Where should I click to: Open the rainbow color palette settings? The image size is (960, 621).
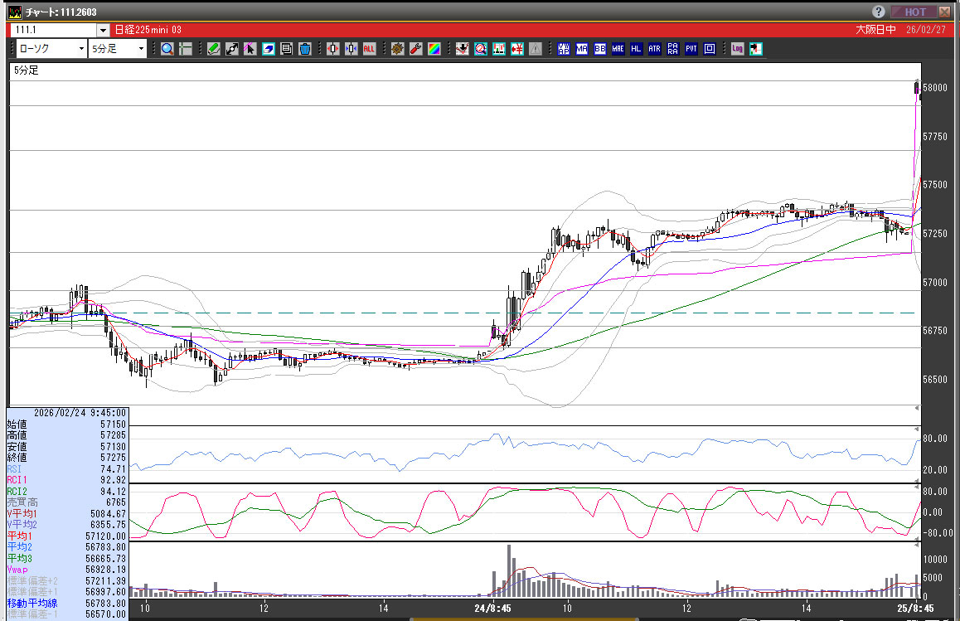[x=434, y=49]
